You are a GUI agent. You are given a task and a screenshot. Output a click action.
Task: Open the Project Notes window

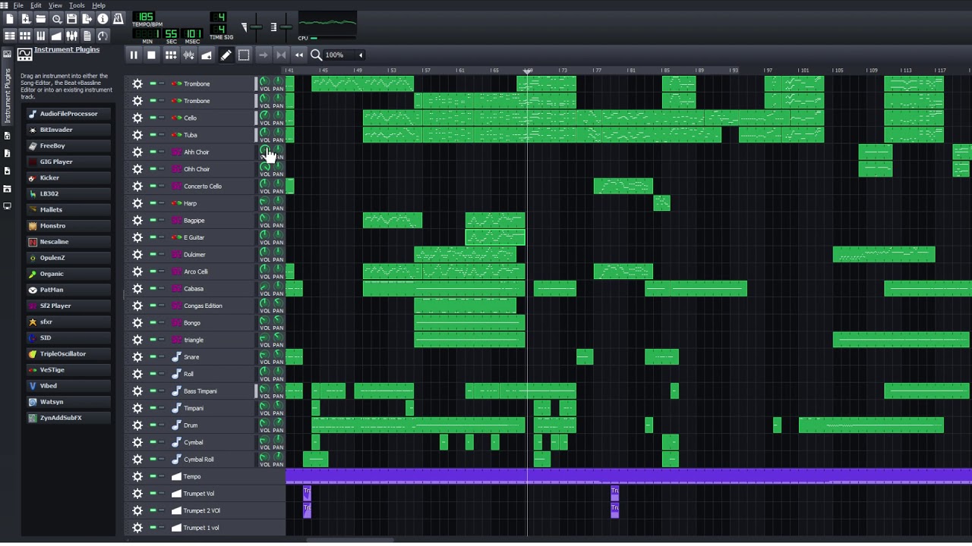[87, 36]
